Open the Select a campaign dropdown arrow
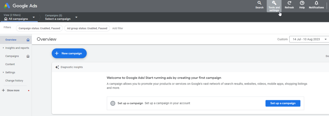329x116 pixels. [x=76, y=17]
